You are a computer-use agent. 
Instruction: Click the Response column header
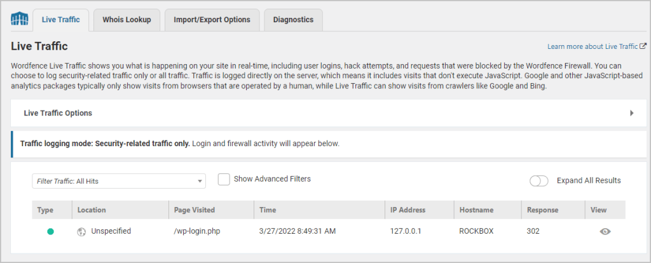tap(554, 210)
